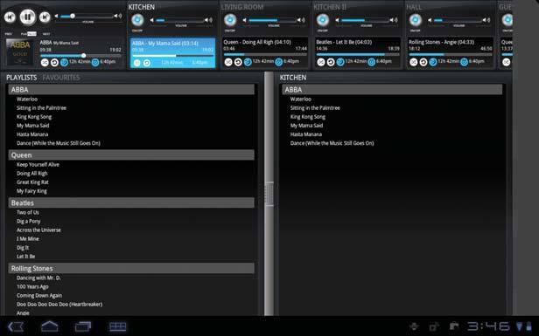Select the Living Room zone header

coord(242,7)
